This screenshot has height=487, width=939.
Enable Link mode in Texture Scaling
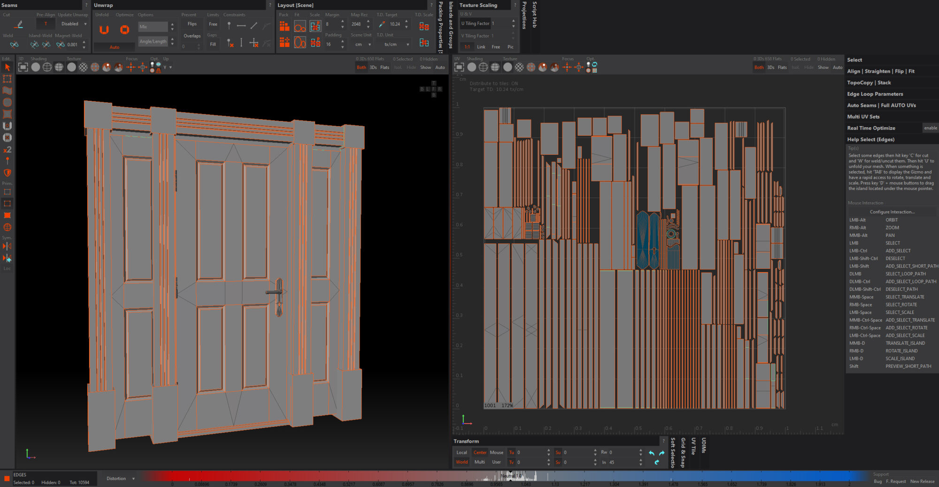(x=481, y=47)
